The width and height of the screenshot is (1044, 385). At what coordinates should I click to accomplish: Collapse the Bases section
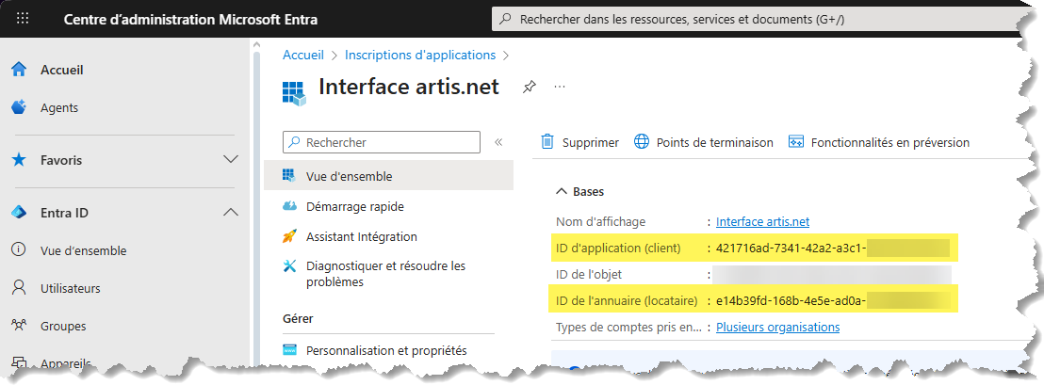[x=562, y=191]
